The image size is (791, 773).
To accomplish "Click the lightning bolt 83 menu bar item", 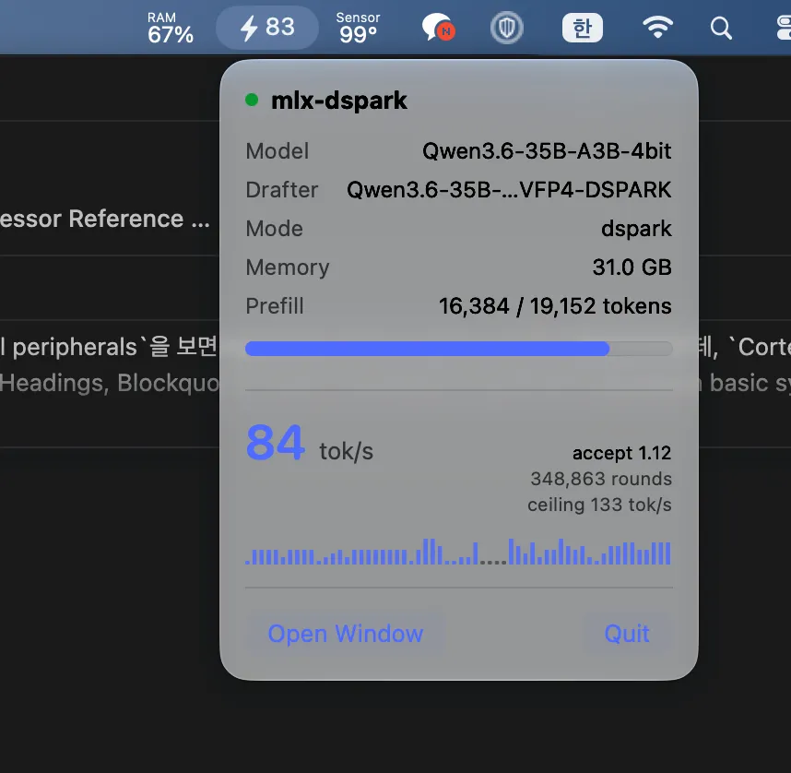I will click(266, 28).
